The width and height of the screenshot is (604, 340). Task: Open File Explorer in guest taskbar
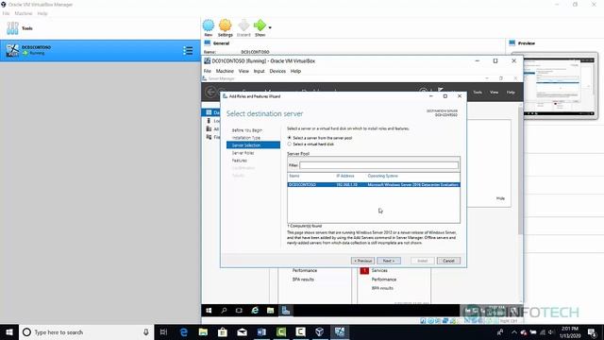point(271,311)
